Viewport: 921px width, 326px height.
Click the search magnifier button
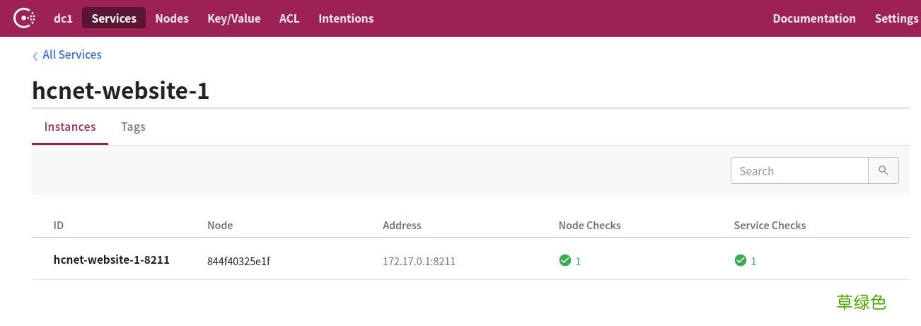883,170
